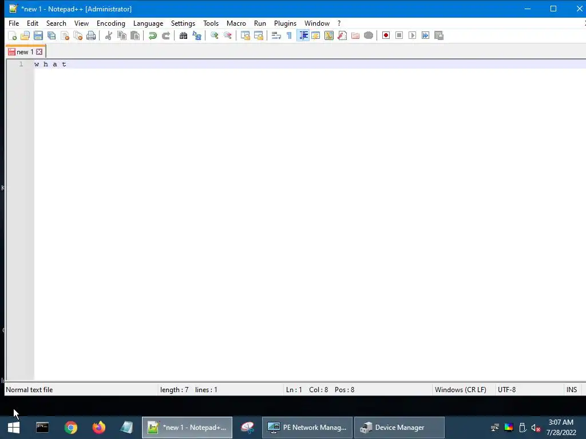Open the Search menu
Screen dimensions: 586x439
click(x=56, y=23)
